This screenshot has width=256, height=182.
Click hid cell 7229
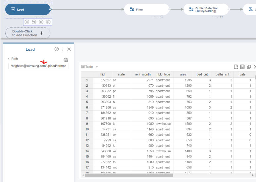click(x=103, y=140)
